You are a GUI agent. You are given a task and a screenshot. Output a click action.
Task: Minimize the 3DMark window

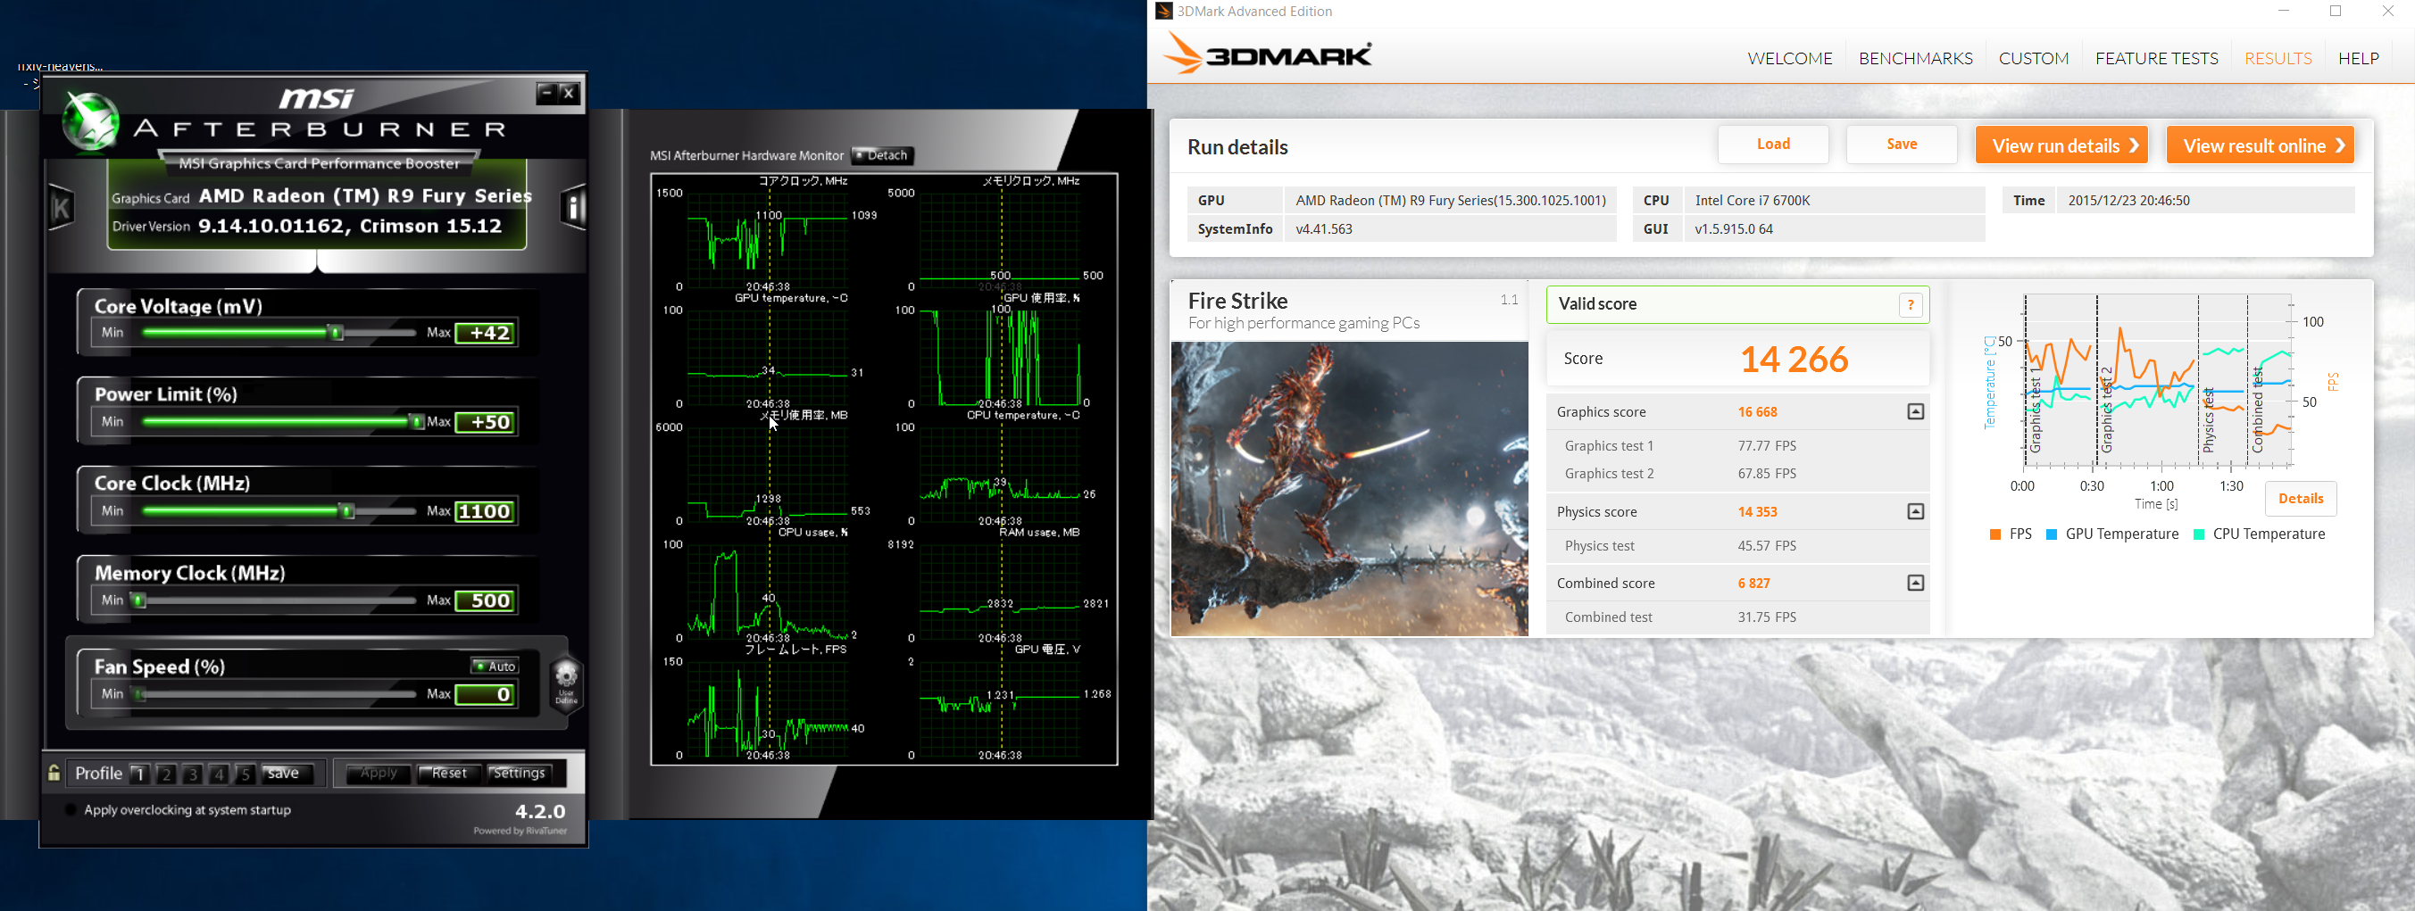tap(2284, 12)
